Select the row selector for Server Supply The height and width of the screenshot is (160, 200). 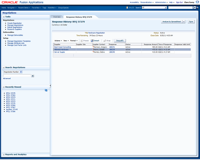(53, 52)
